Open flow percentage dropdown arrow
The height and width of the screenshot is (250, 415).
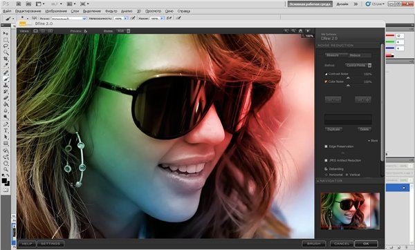[x=162, y=18]
